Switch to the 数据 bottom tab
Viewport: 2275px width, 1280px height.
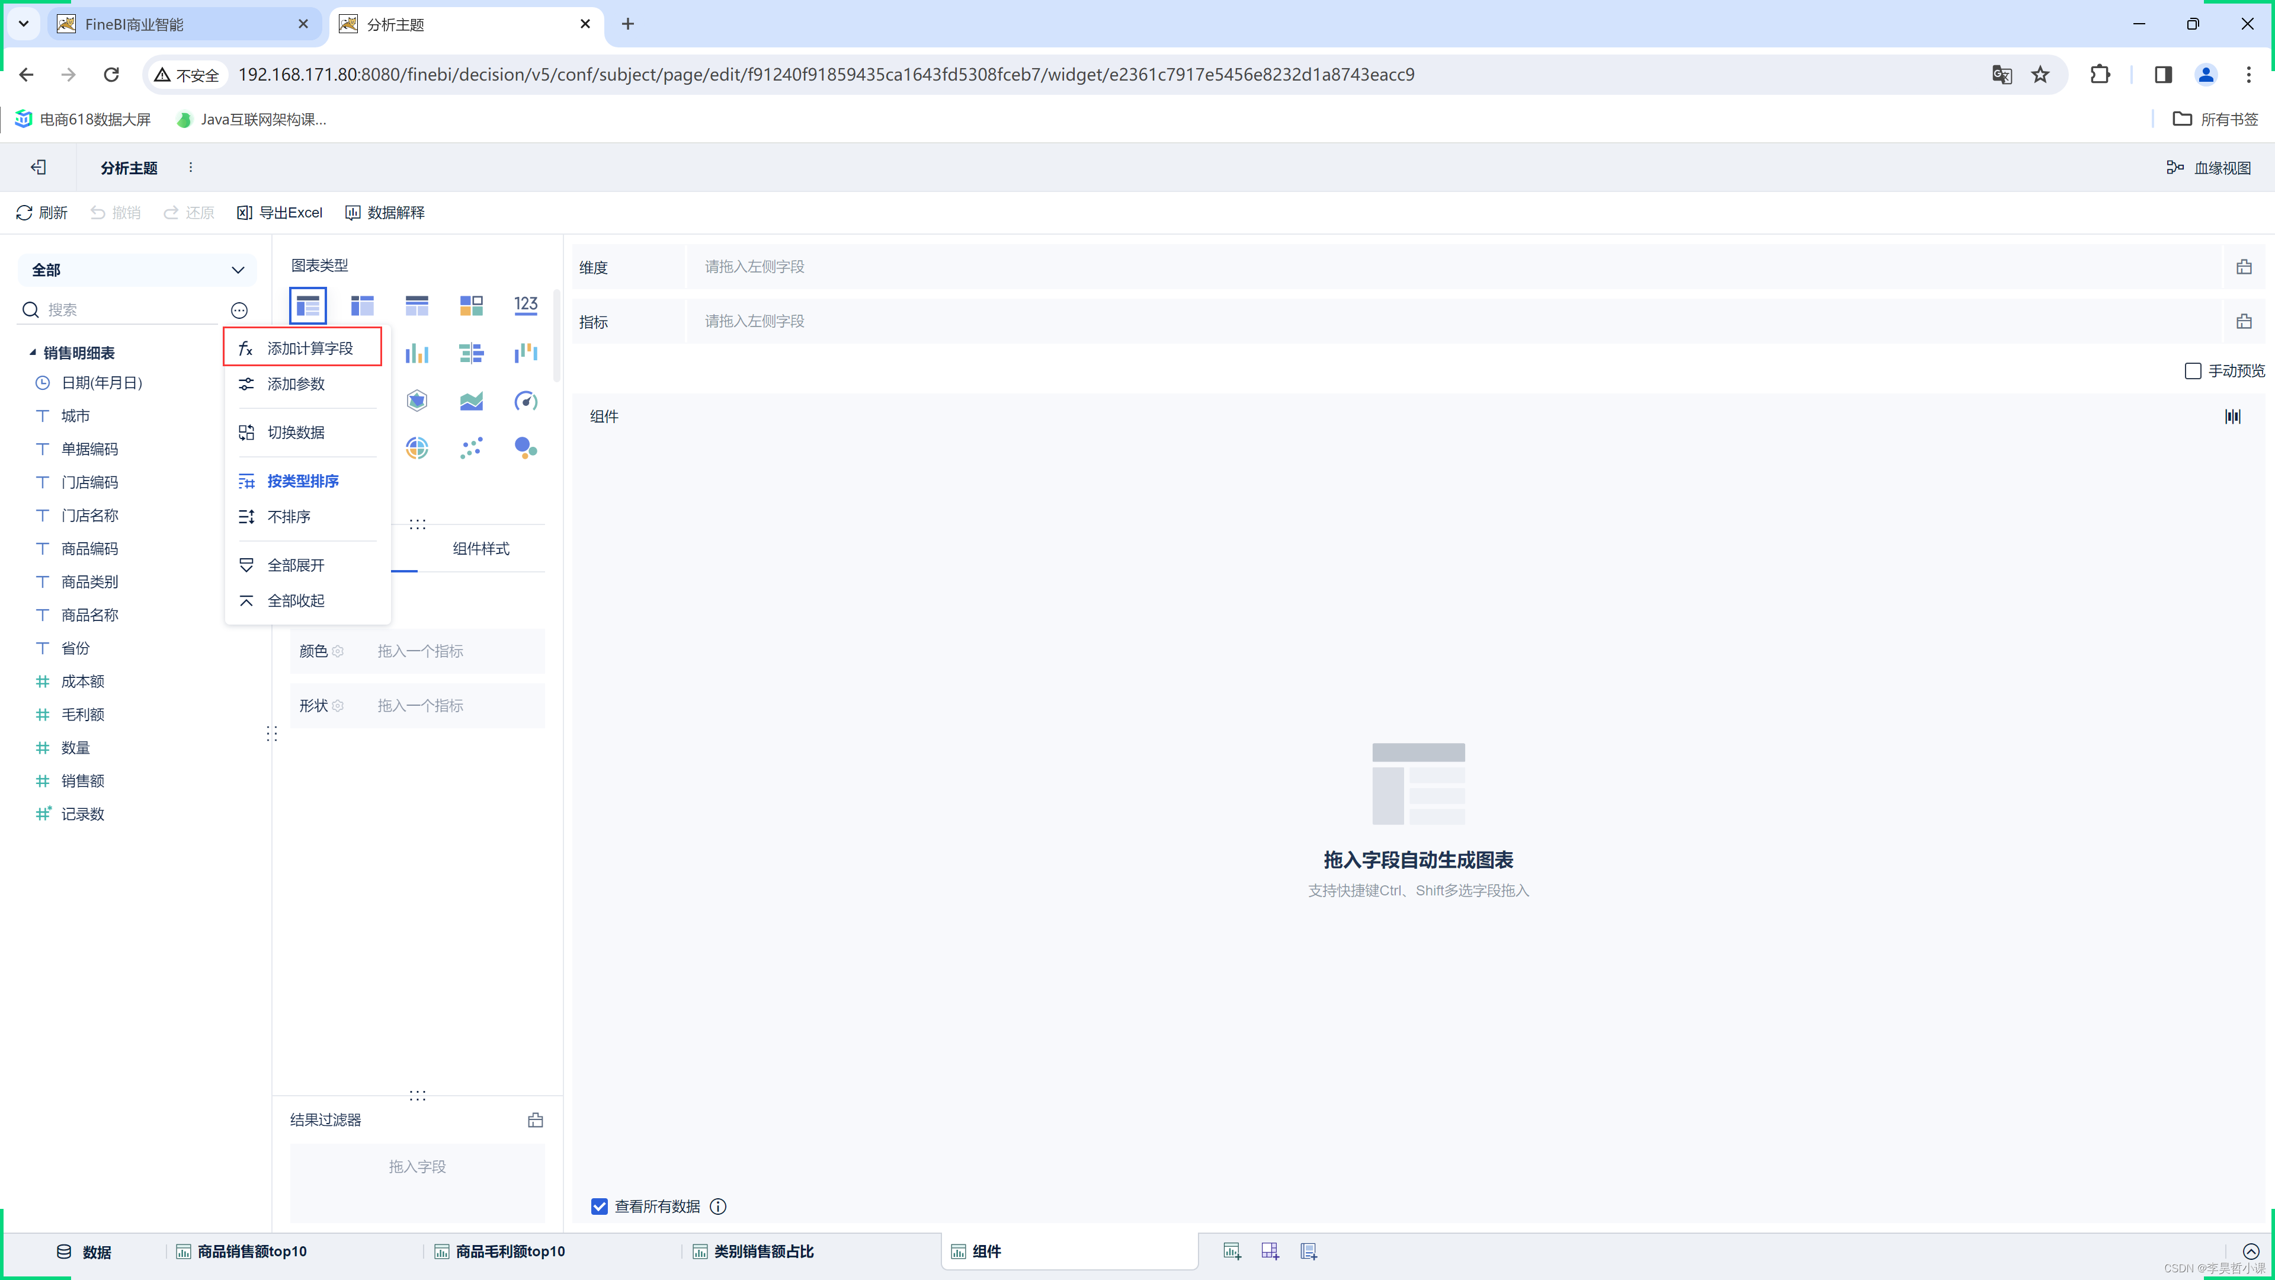click(84, 1252)
